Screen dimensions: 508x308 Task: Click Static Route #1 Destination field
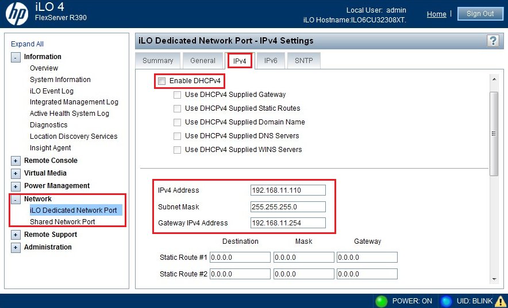pos(240,258)
